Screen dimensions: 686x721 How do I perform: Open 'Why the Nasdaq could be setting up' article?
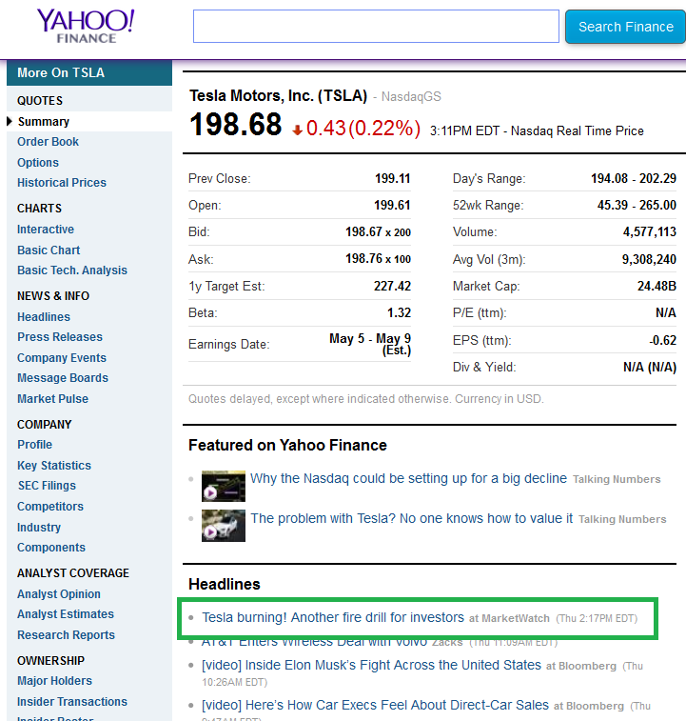(x=408, y=478)
